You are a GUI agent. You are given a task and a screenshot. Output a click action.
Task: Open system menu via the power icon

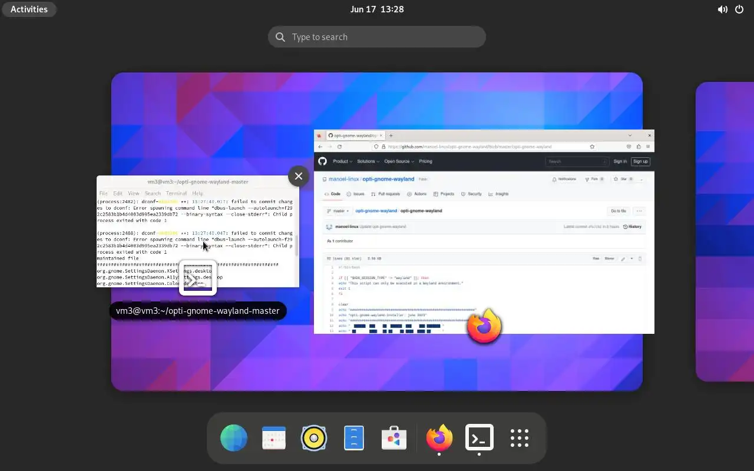tap(739, 9)
